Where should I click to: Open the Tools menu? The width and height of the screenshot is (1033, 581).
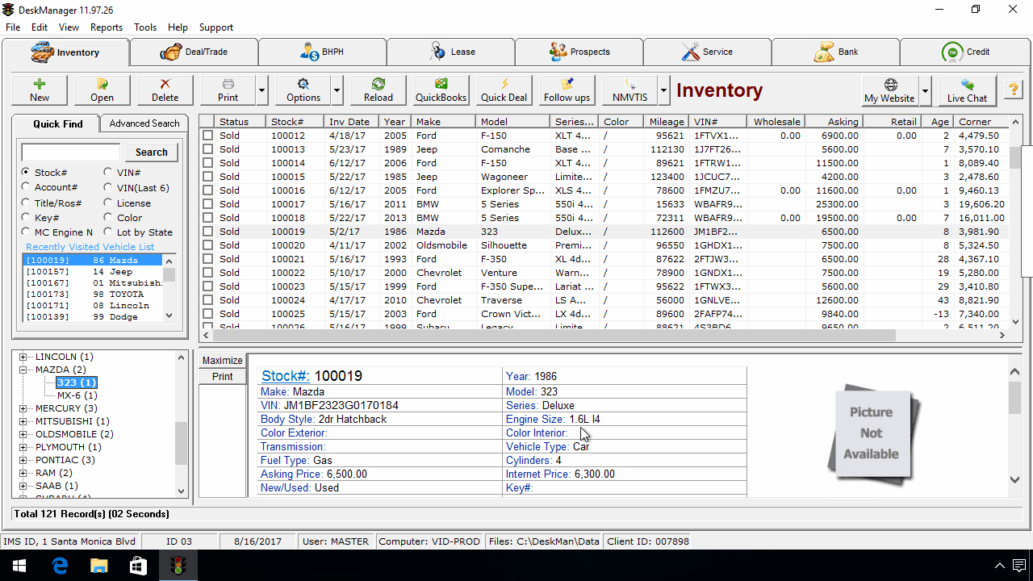(145, 27)
